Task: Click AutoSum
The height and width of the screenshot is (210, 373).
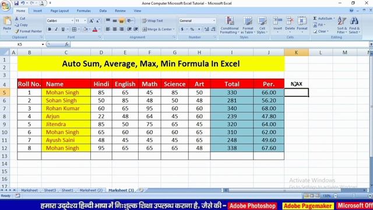Action: tap(322, 18)
